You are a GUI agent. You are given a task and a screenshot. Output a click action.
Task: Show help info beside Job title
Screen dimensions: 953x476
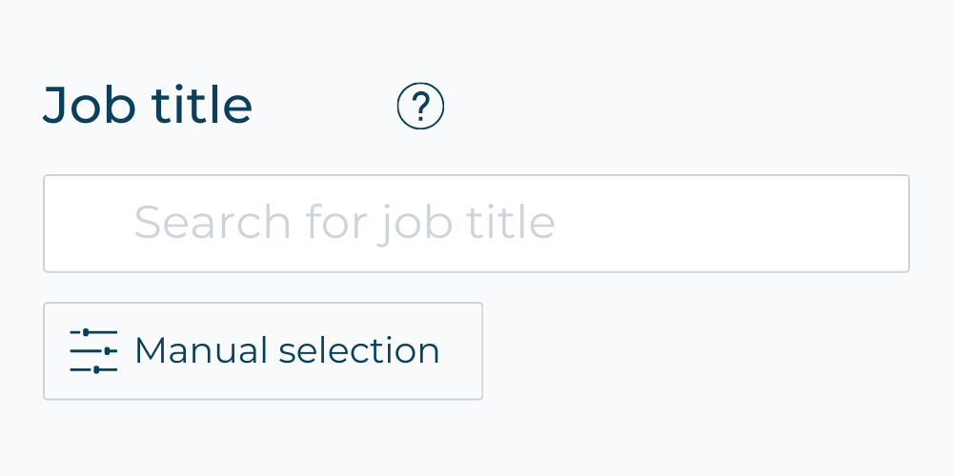420,107
